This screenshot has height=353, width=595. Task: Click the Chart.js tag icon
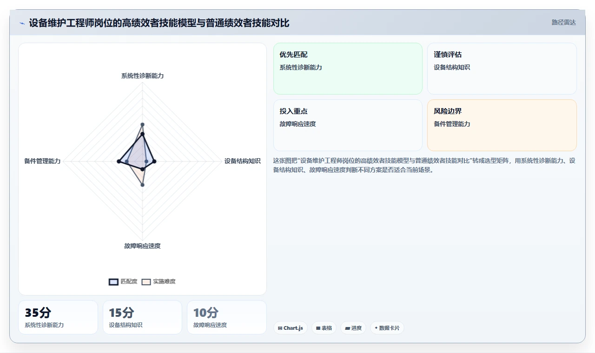click(x=280, y=328)
